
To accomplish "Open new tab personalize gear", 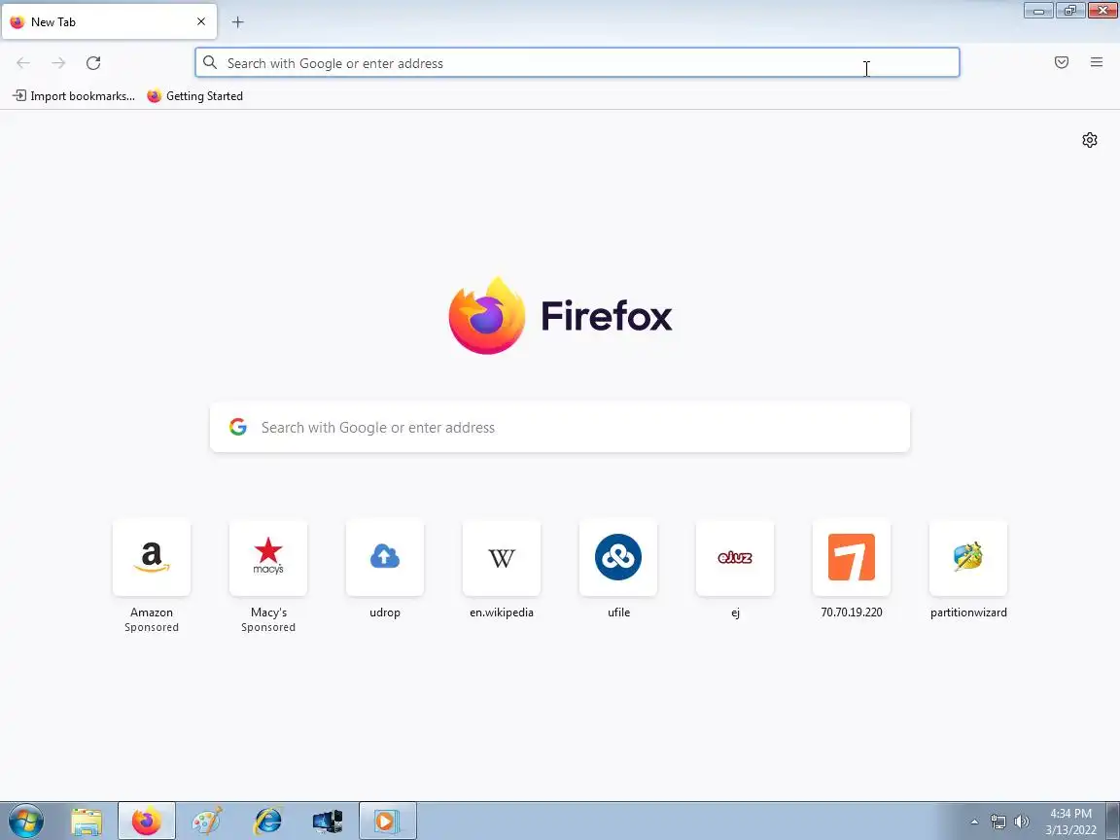I will tap(1089, 140).
